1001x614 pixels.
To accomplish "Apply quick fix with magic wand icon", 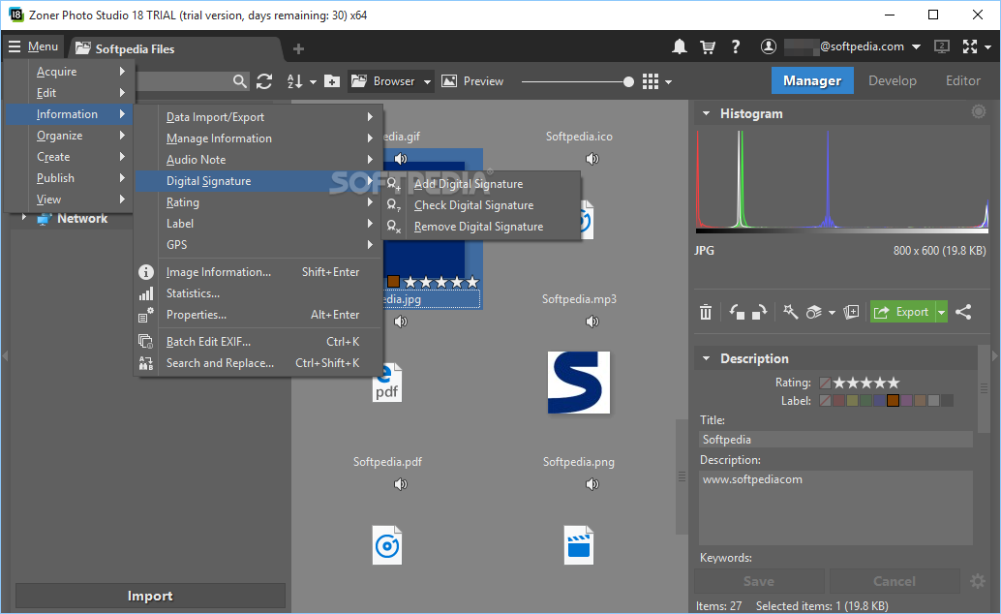I will coord(790,312).
